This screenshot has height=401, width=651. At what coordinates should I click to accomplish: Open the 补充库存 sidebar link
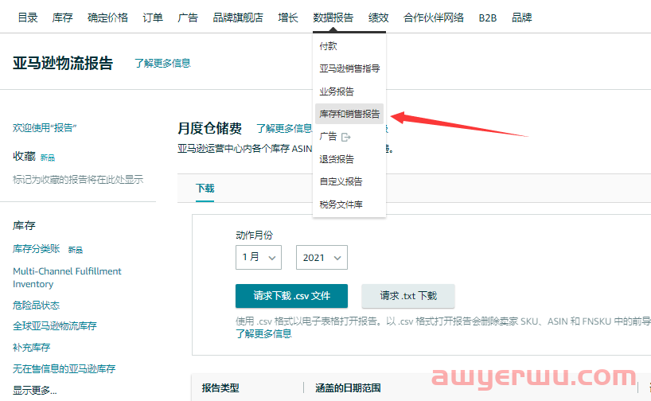click(x=31, y=348)
